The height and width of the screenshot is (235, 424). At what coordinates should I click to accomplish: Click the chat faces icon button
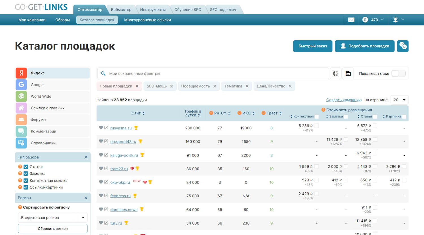[x=403, y=46]
